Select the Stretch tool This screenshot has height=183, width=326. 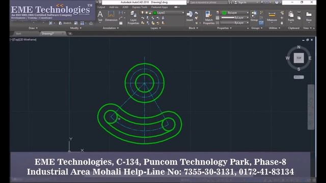[x=65, y=23]
